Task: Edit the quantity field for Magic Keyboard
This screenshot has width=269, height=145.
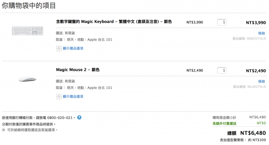Action: coord(222,22)
